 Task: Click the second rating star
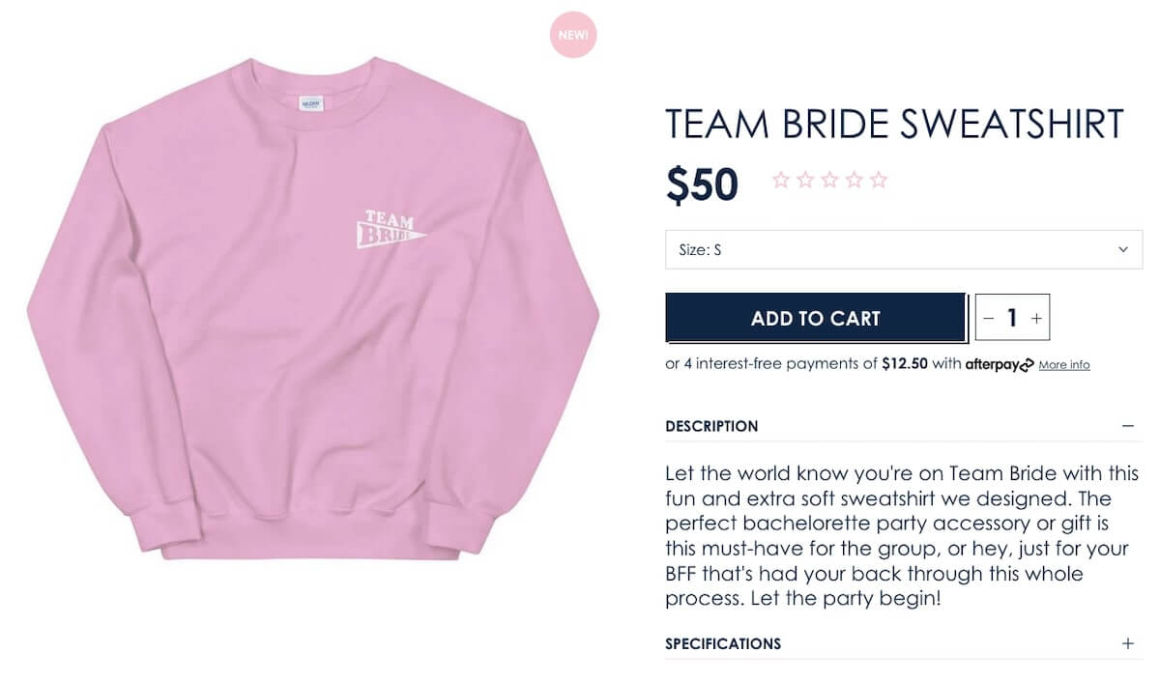coord(805,180)
